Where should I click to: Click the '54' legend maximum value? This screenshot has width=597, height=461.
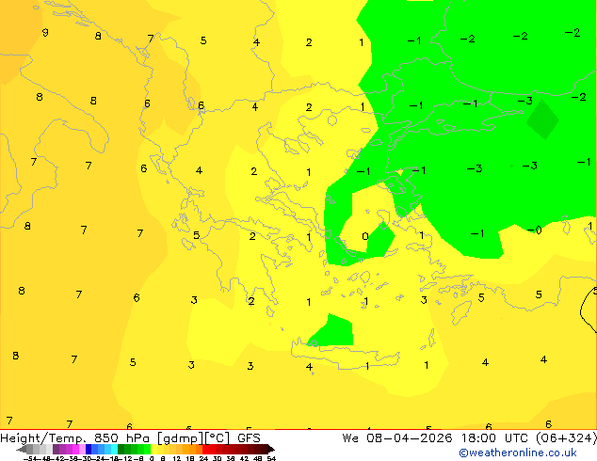271,459
